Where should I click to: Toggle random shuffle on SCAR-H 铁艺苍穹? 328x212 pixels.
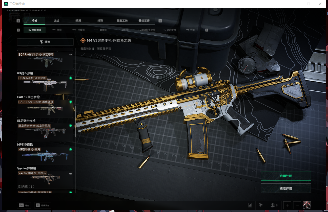pos(70,55)
